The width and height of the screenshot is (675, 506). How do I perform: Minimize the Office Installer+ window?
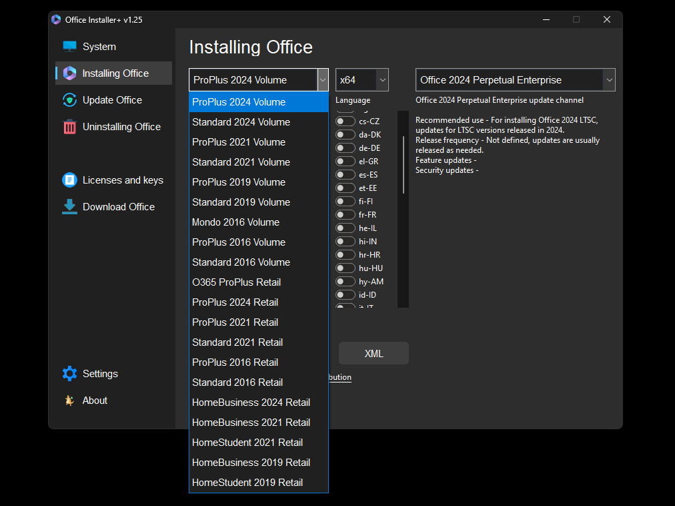[x=546, y=20]
